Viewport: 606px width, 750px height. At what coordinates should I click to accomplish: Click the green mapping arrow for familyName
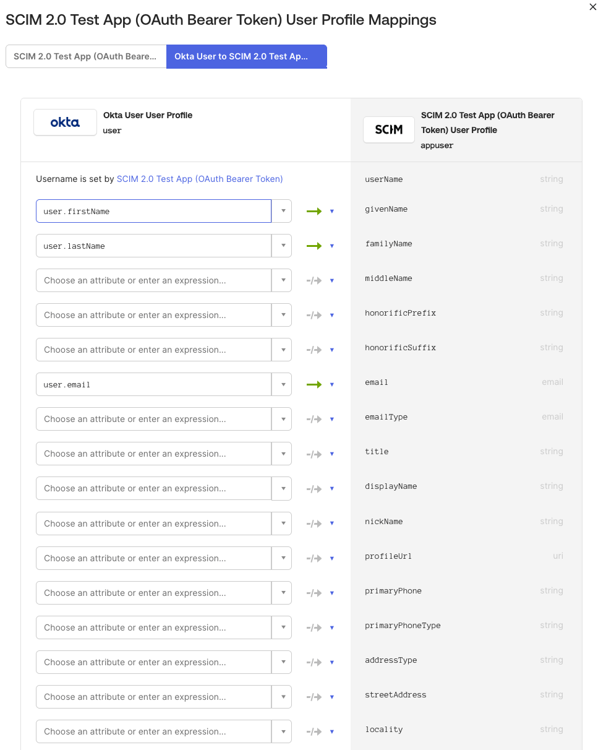[x=314, y=246]
